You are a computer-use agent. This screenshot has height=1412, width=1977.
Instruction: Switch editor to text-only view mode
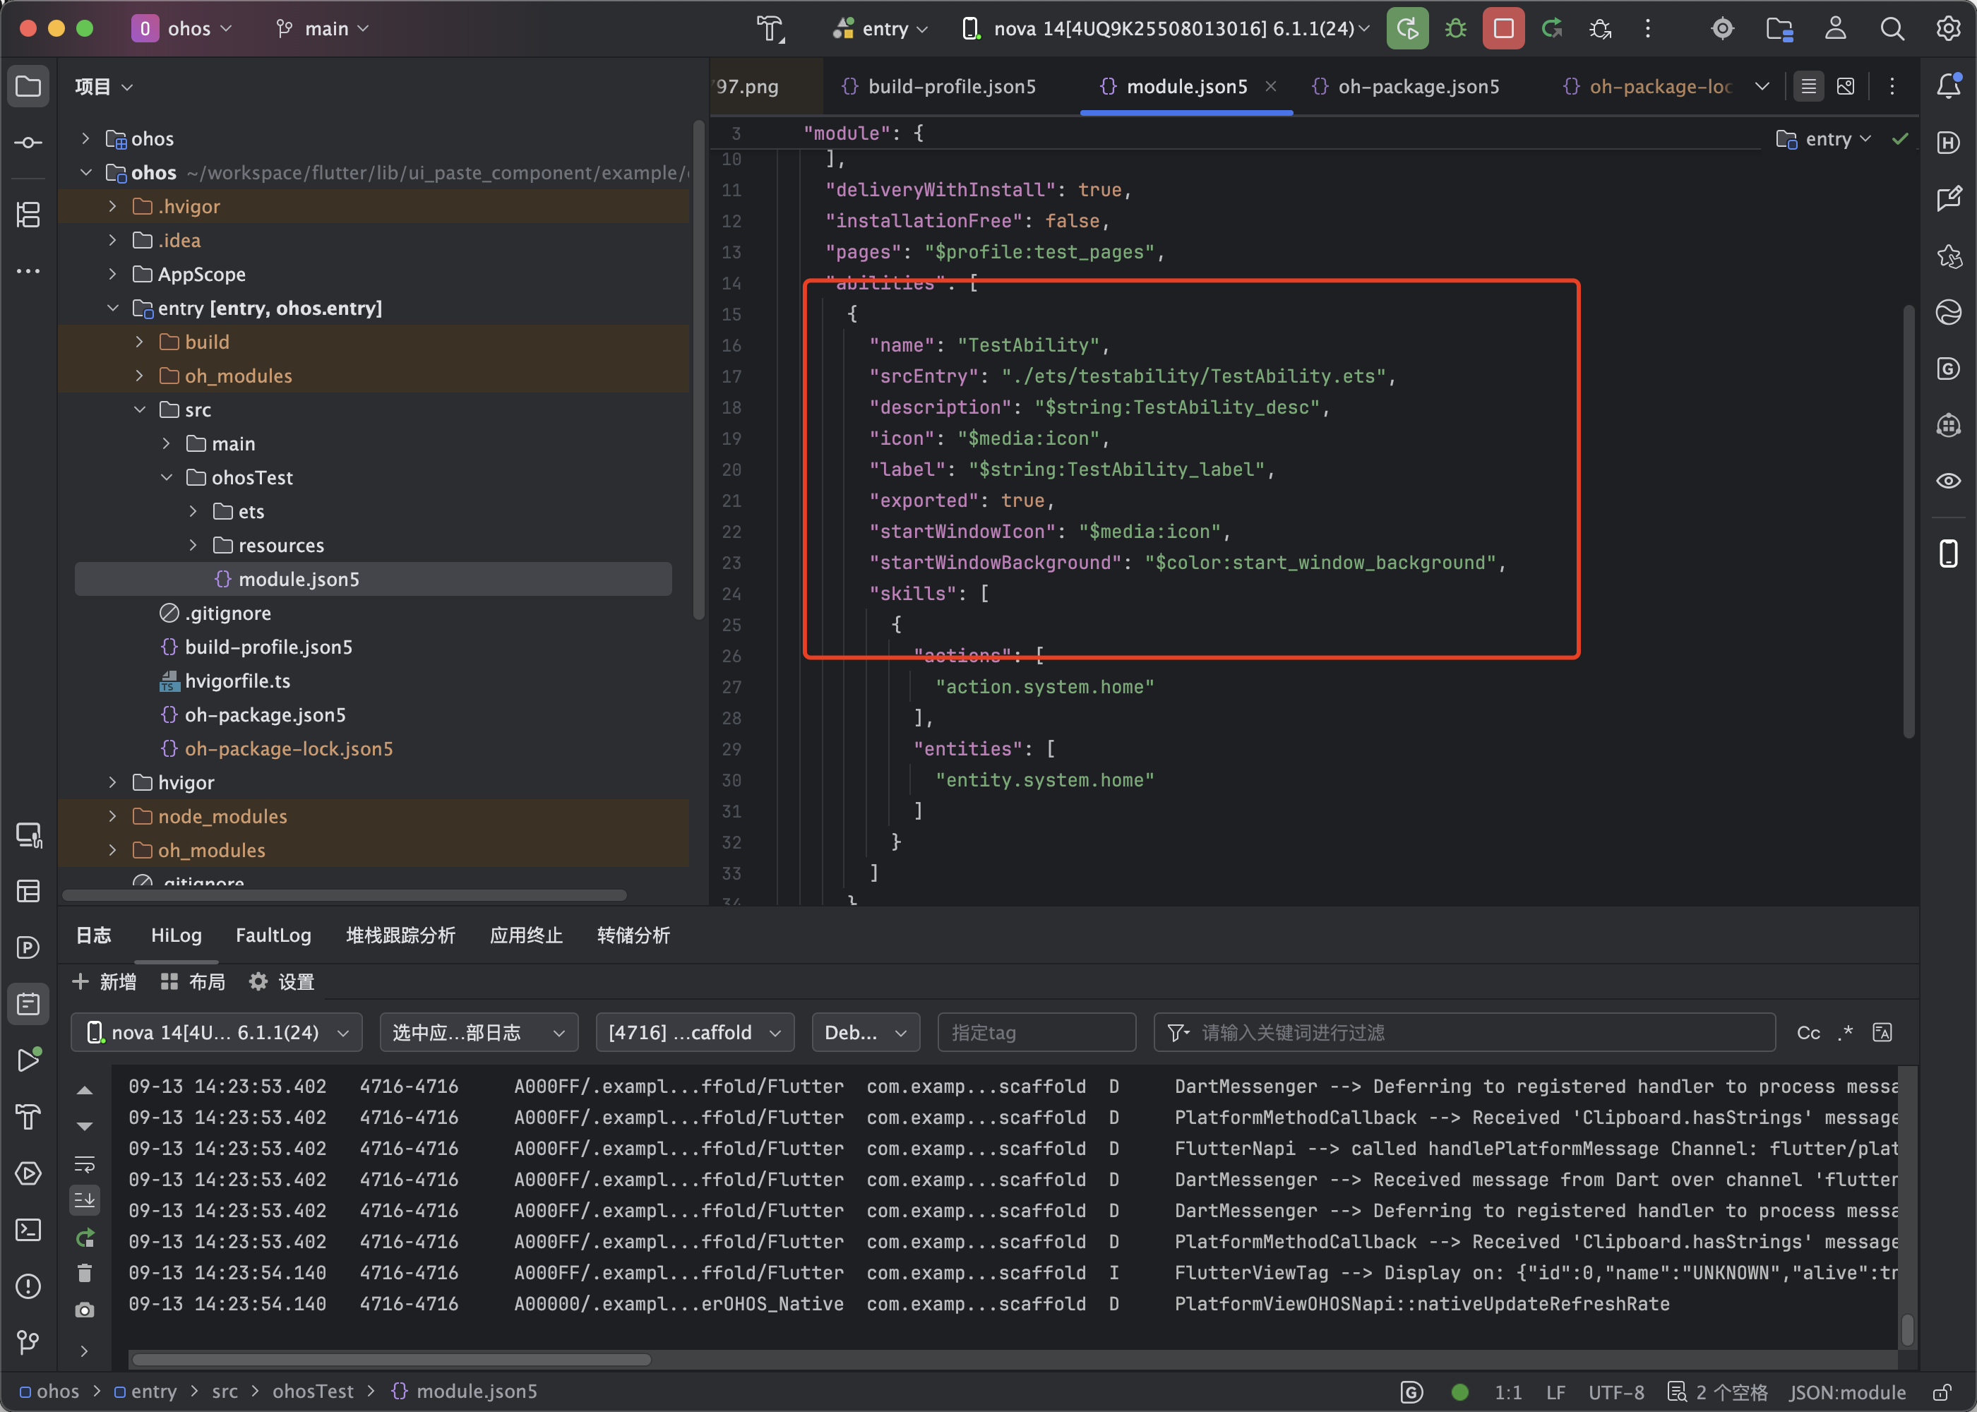(x=1808, y=86)
